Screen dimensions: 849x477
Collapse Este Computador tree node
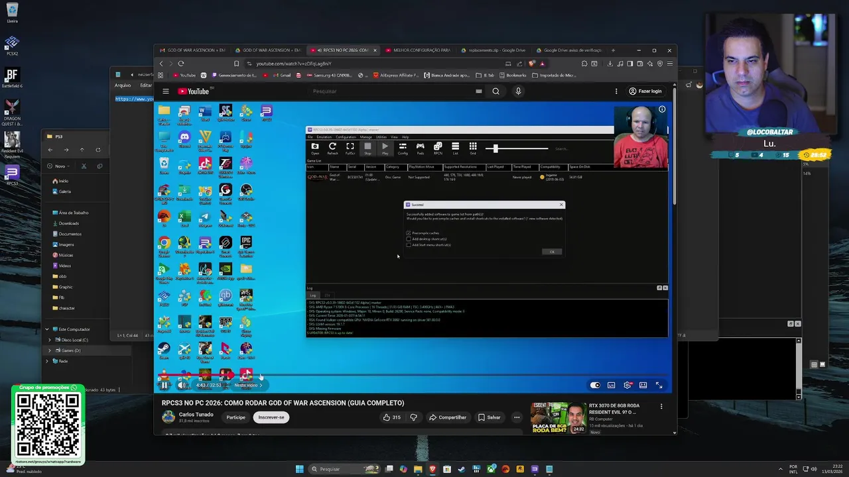47,329
